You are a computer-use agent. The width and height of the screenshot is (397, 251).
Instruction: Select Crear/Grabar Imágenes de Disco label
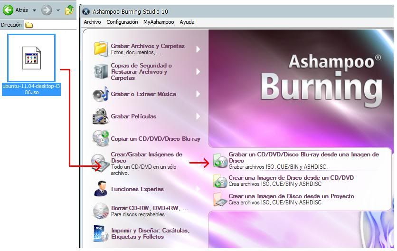pos(146,157)
